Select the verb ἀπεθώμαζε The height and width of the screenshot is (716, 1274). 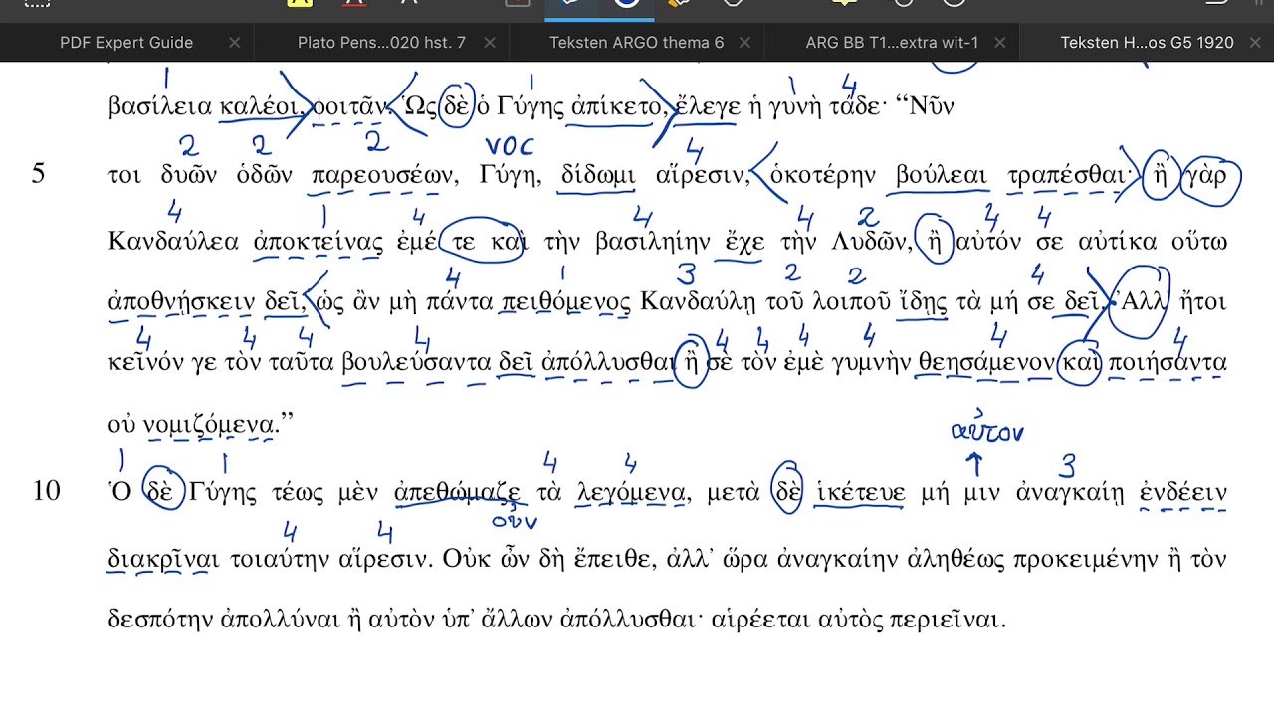458,492
